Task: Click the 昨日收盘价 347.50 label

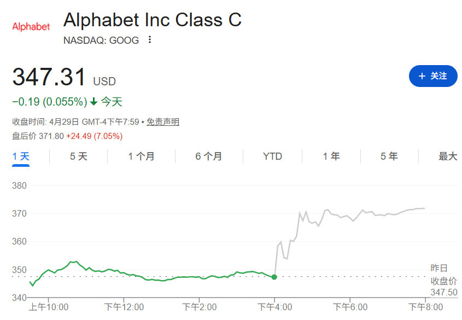Action: click(443, 281)
